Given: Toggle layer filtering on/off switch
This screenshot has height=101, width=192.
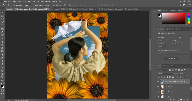Looking at the screenshot, I should click(185, 70).
